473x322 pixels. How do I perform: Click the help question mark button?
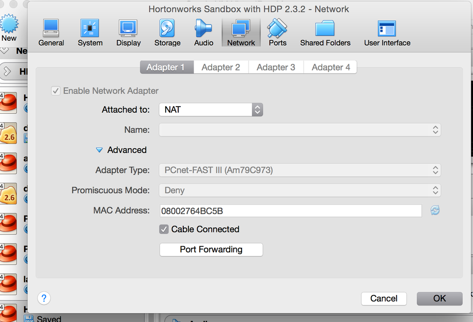click(x=44, y=298)
